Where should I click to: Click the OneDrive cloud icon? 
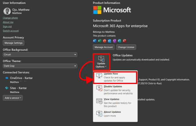(x=7, y=78)
